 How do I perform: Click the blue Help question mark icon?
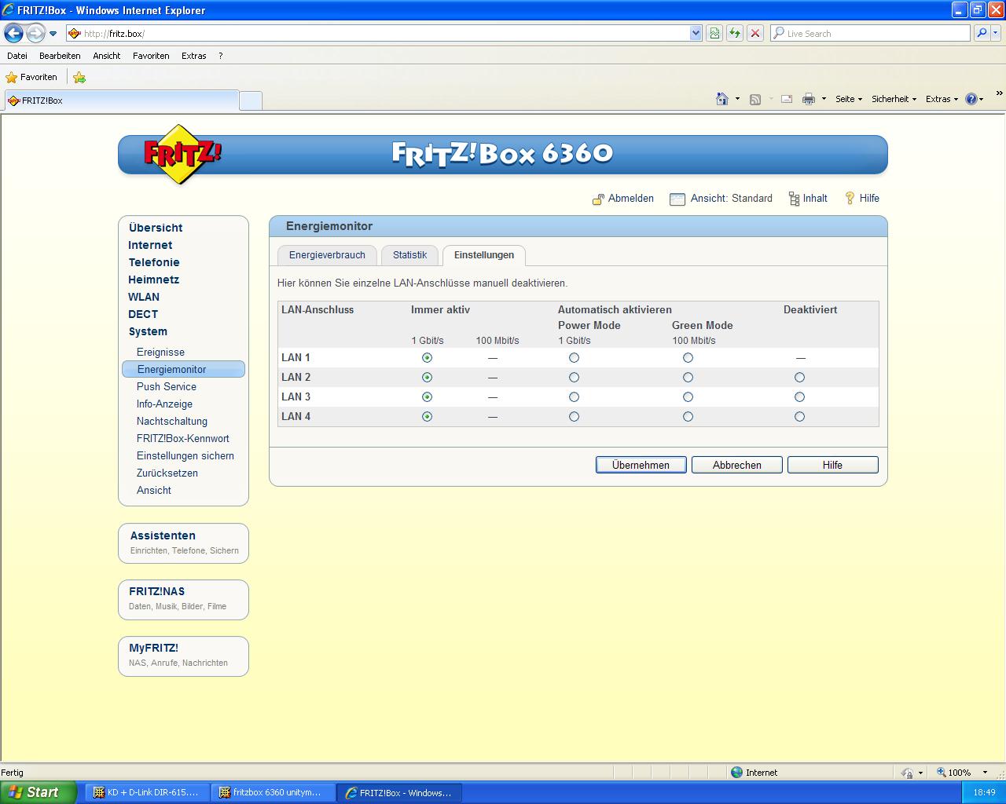coord(971,99)
